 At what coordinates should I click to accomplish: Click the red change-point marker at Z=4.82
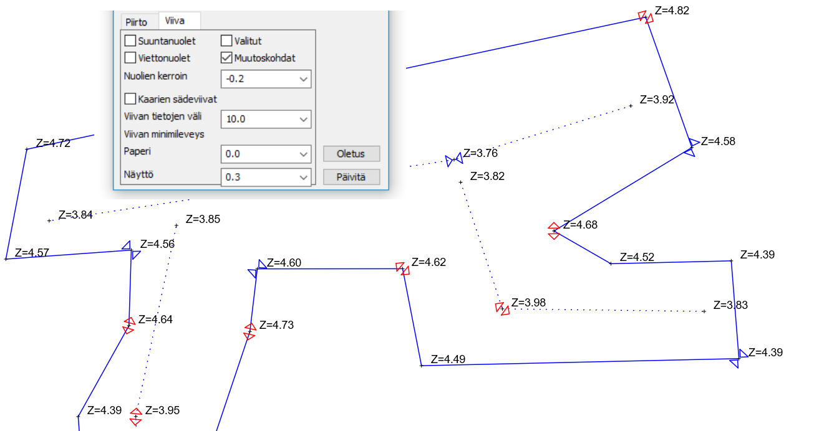pyautogui.click(x=645, y=17)
